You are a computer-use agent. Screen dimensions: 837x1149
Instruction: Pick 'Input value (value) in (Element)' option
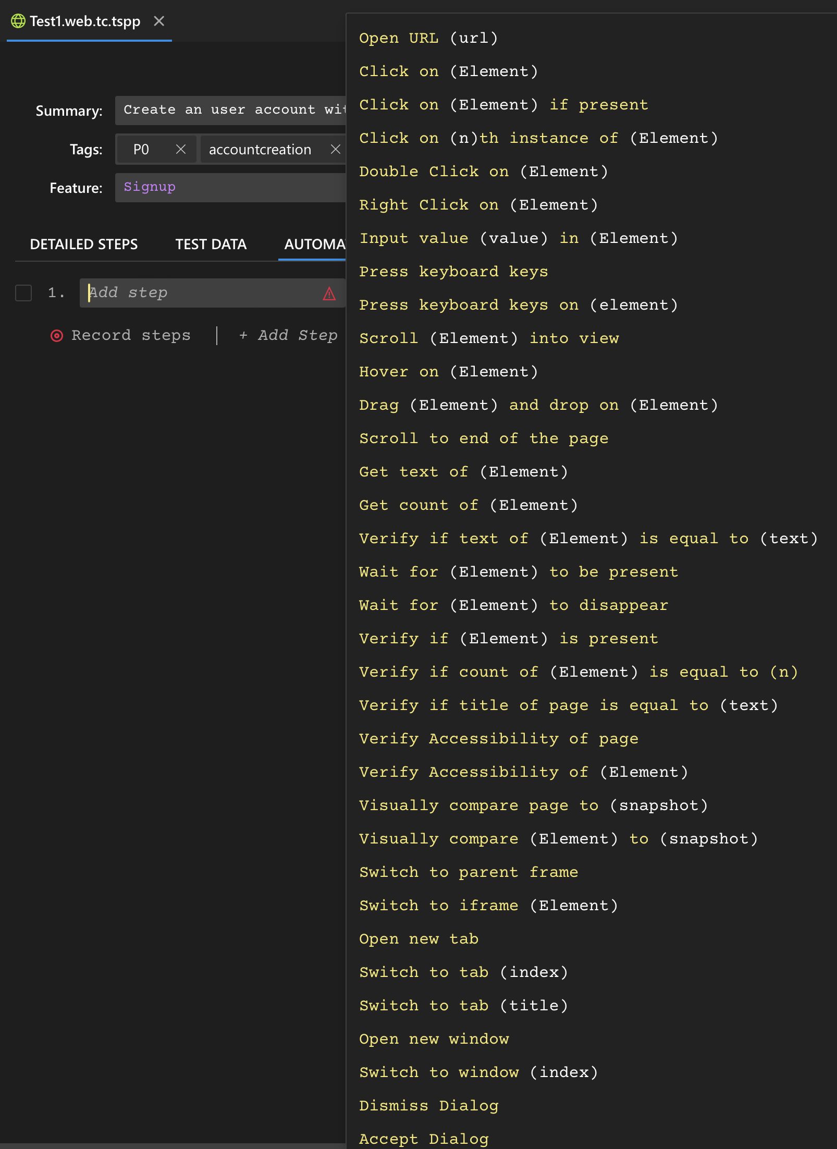518,238
